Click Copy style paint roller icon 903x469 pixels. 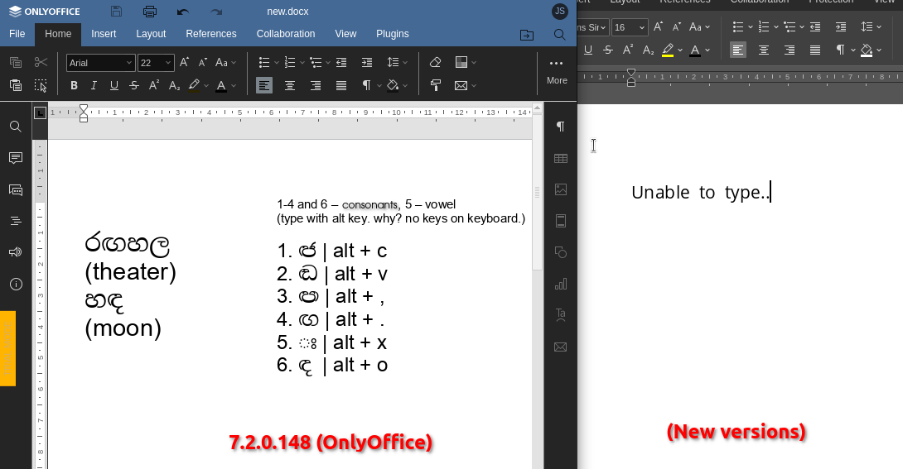[x=436, y=86]
